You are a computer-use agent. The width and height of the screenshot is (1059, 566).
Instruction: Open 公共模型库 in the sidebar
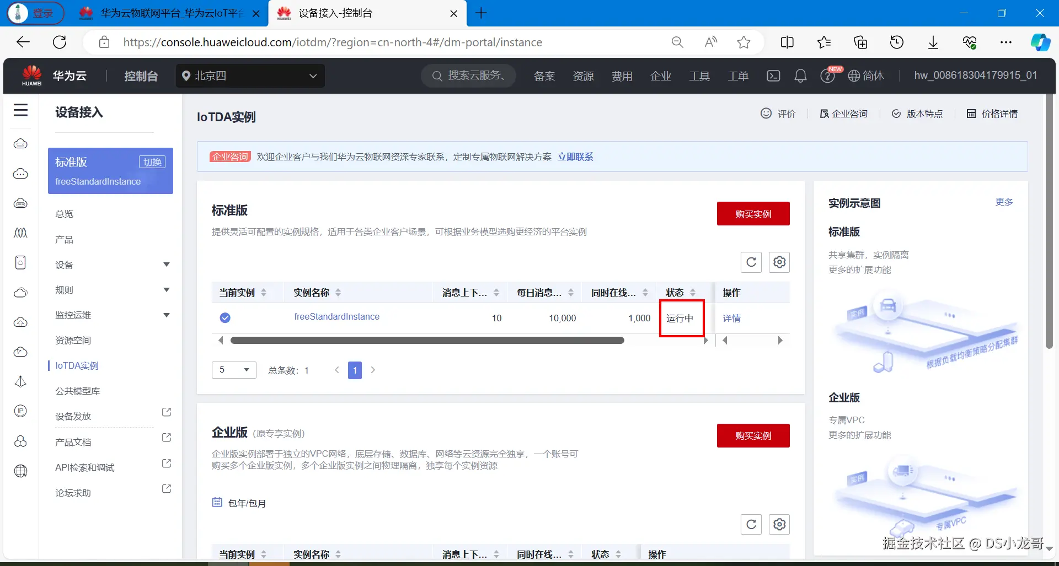(x=78, y=391)
